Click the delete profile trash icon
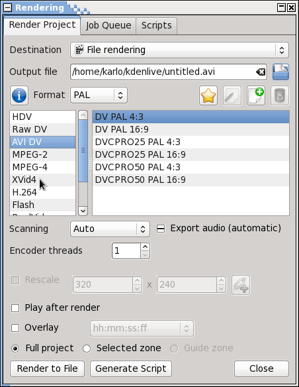This screenshot has height=387, width=299. 280,95
